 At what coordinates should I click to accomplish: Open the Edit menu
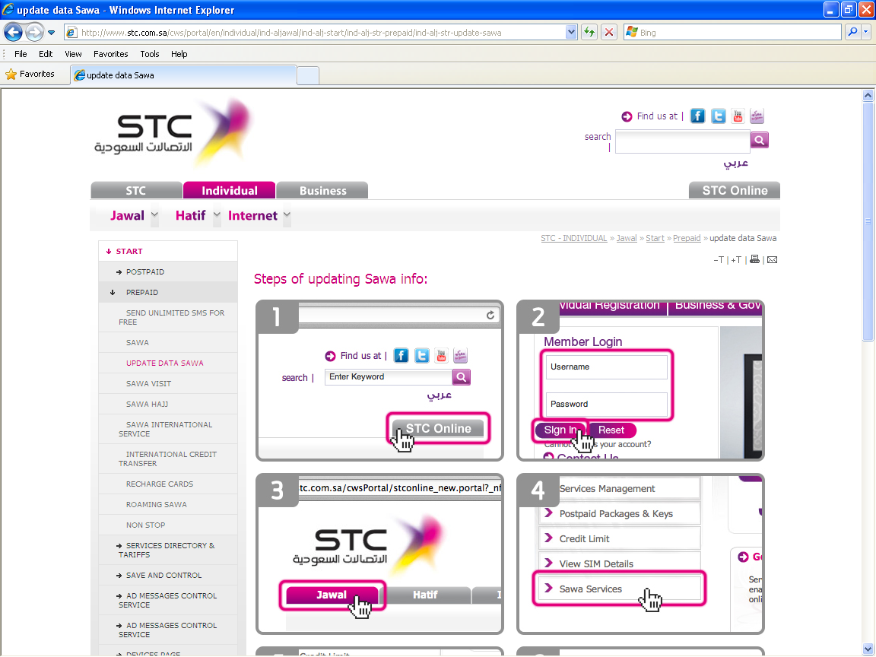pos(46,54)
